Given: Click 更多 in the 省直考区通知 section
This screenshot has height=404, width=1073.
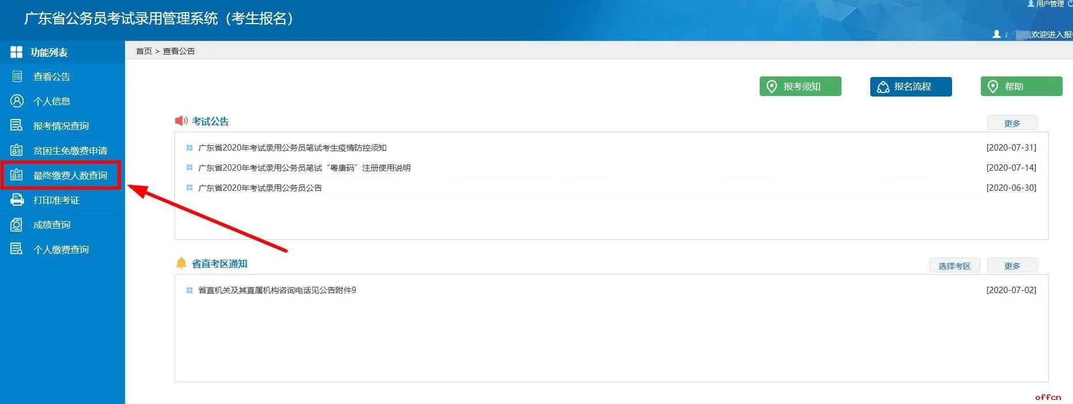Looking at the screenshot, I should click(1012, 266).
